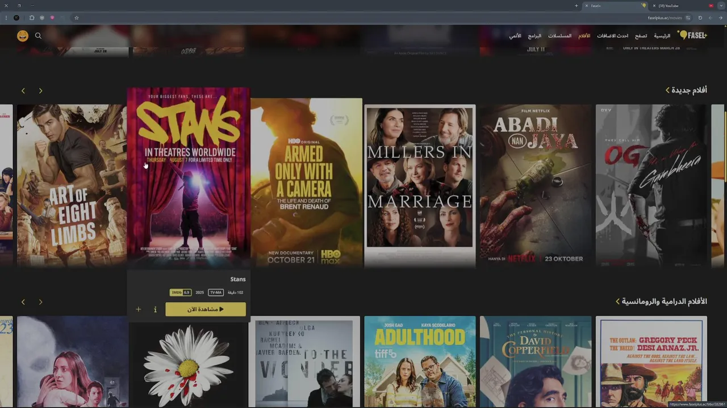This screenshot has height=408, width=727.
Task: Open the To the Wonder poster
Action: [304, 362]
